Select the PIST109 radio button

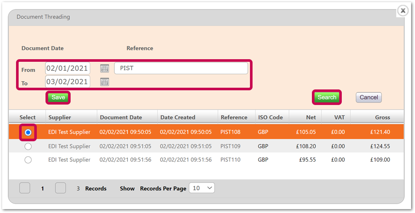pyautogui.click(x=28, y=146)
